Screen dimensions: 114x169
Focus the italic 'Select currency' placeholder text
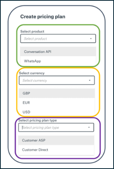[34, 80]
